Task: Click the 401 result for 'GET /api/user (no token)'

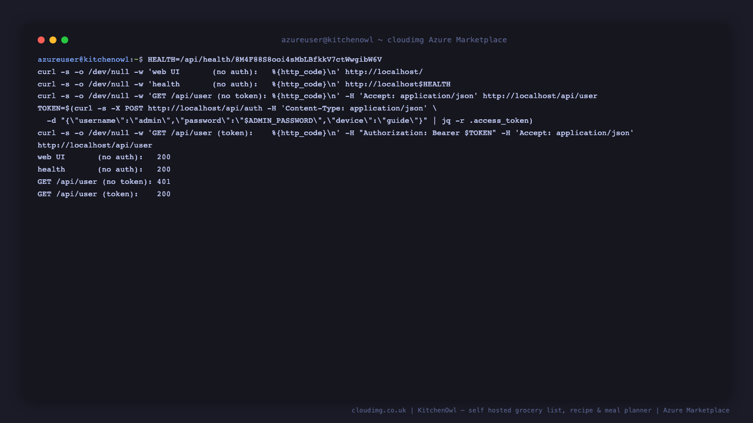Action: 164,182
